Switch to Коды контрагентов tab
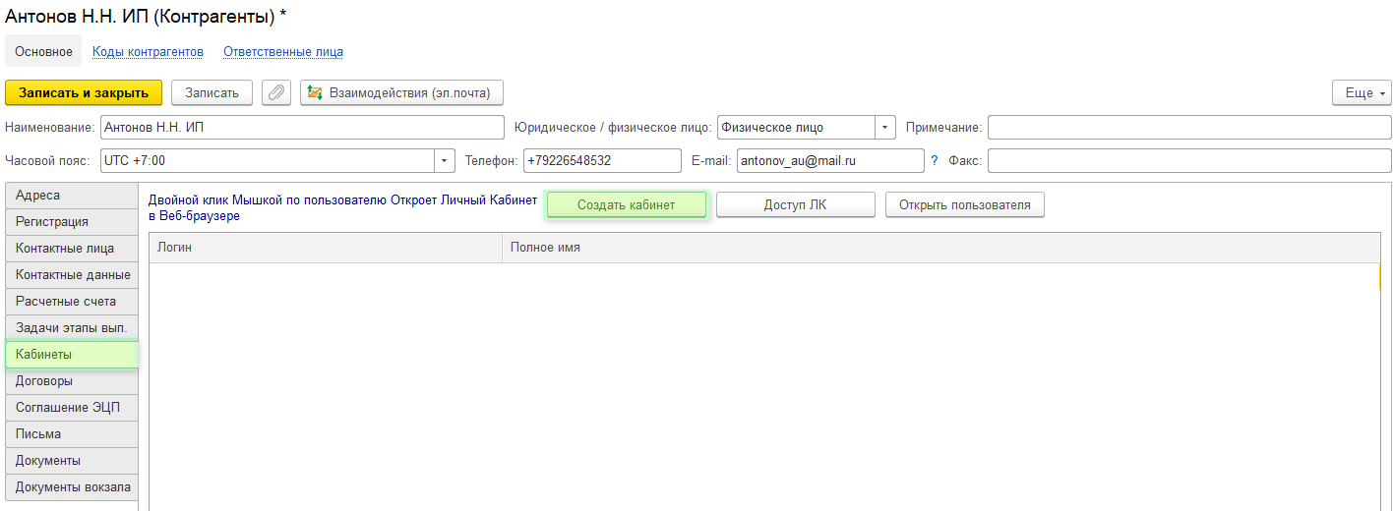The image size is (1393, 511). point(148,51)
